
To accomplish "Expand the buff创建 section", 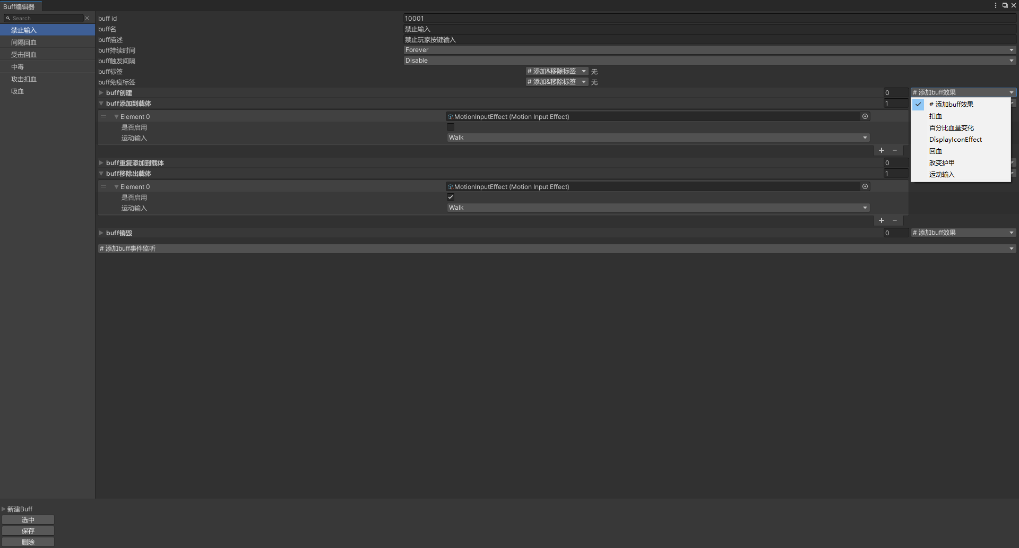I will click(x=101, y=92).
